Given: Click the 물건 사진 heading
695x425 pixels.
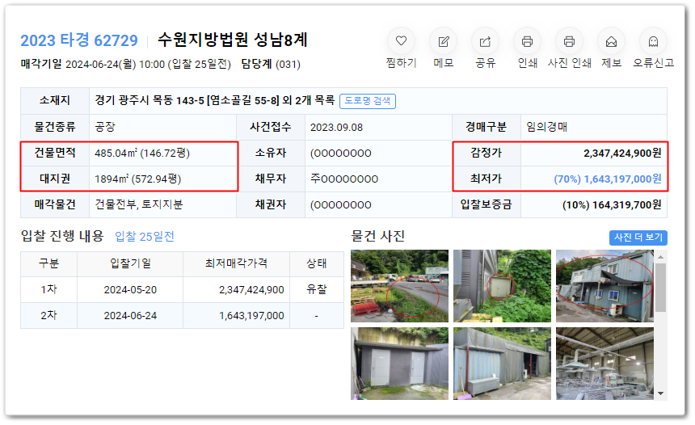Looking at the screenshot, I should (x=377, y=236).
